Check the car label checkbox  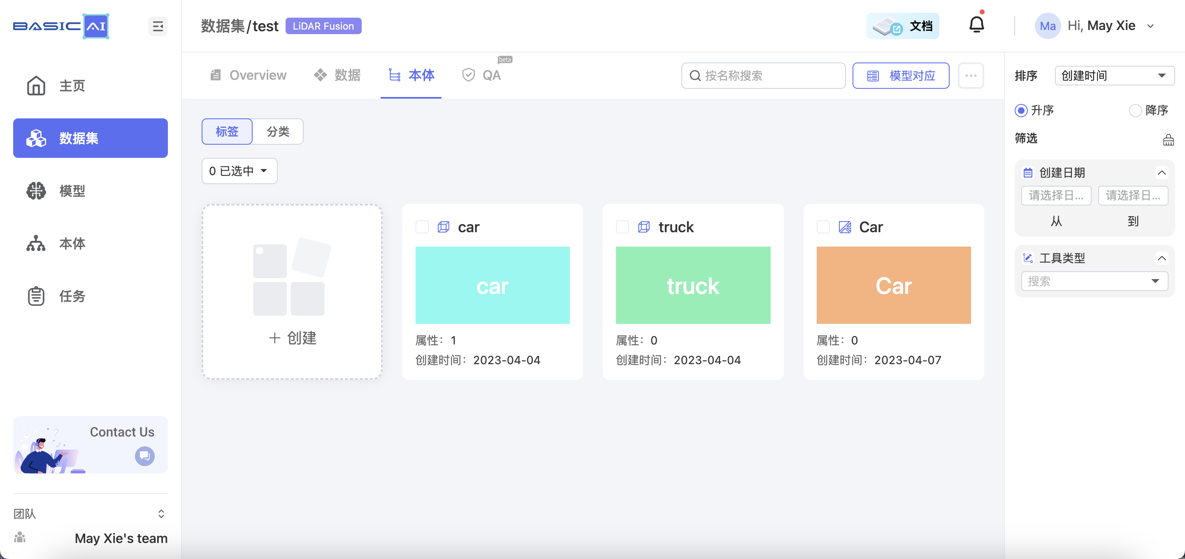pos(422,226)
